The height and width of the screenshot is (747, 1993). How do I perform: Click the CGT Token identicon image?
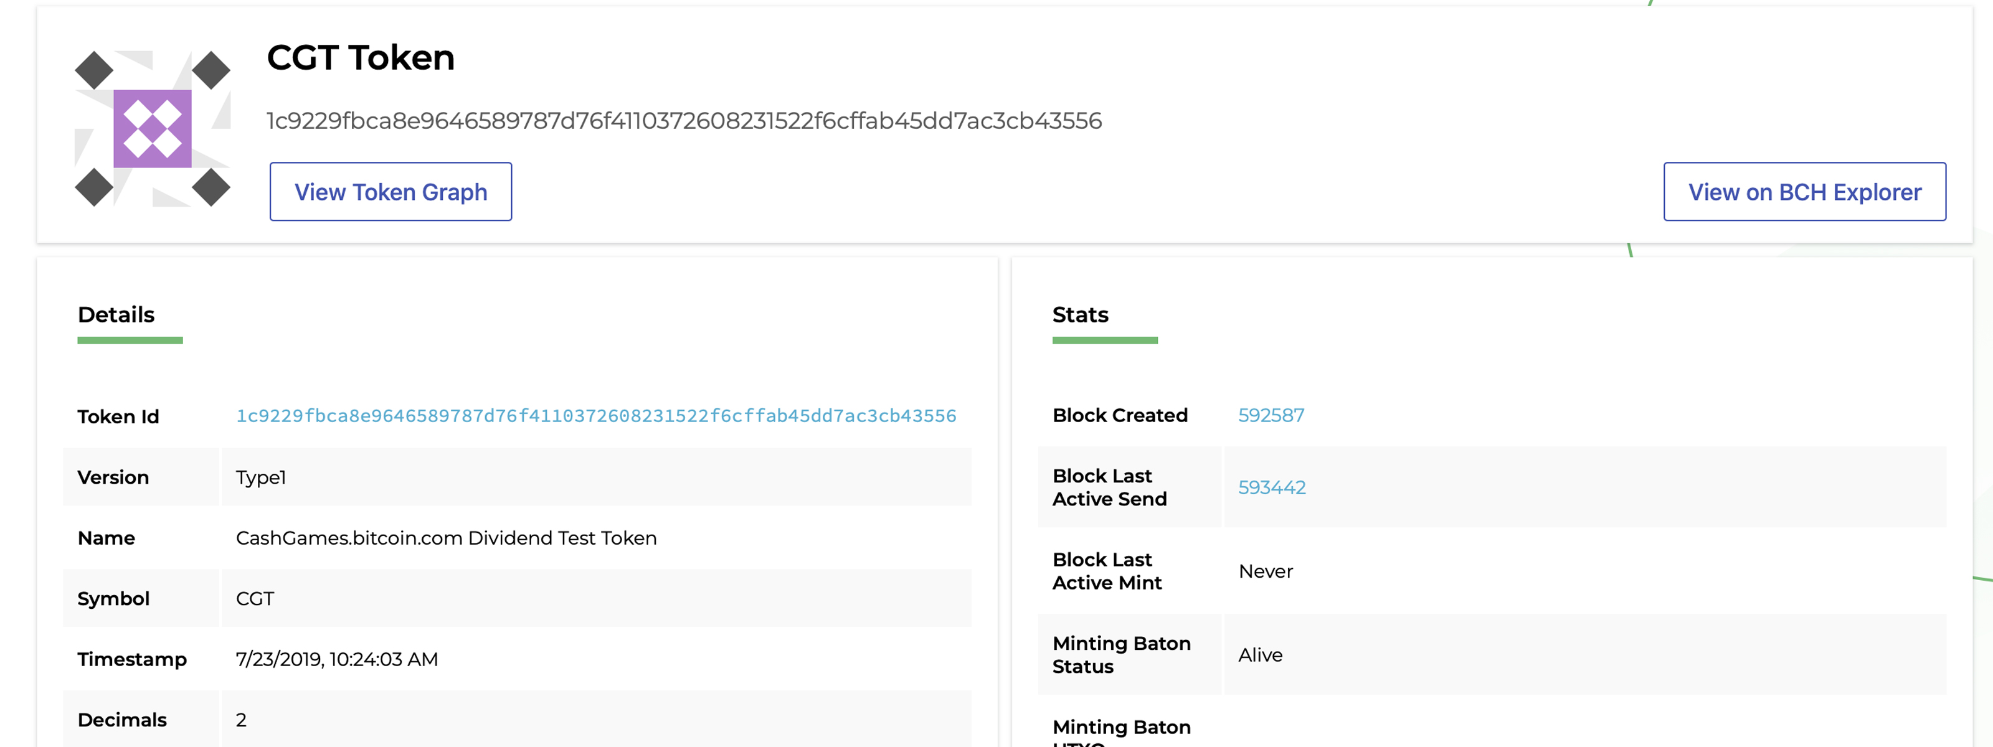click(x=153, y=128)
